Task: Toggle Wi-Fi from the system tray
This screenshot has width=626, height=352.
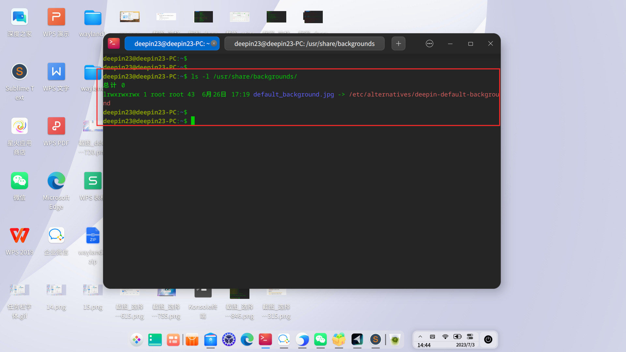Action: tap(445, 337)
